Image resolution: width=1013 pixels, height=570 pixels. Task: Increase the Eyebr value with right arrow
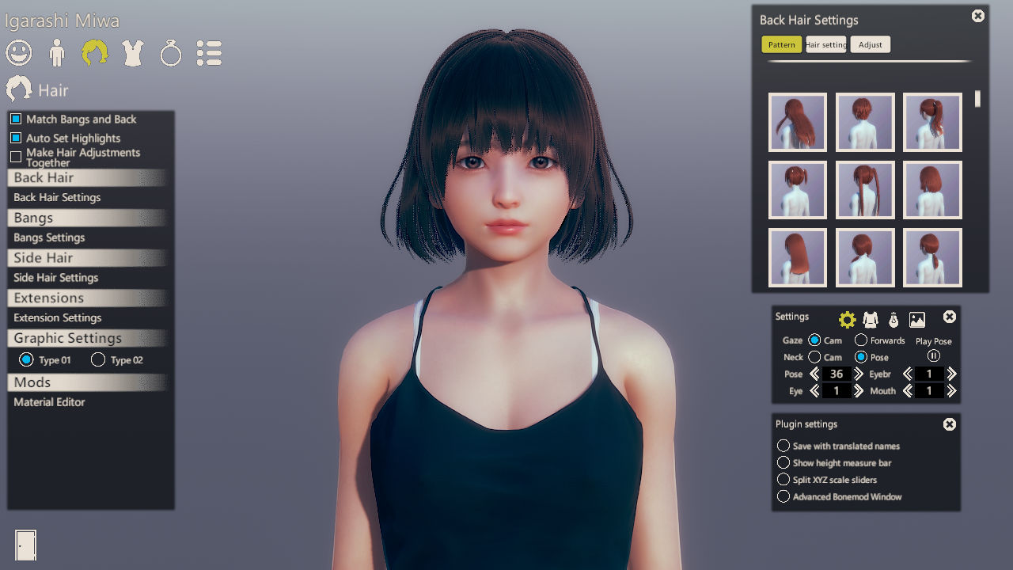[x=952, y=374]
